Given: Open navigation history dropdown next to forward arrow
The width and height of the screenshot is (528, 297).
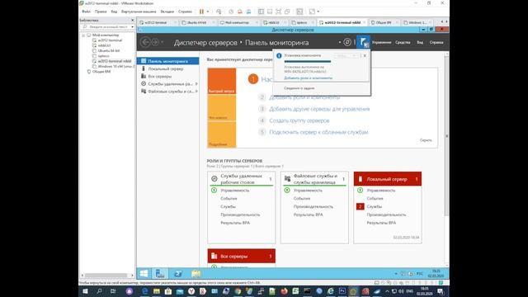Looking at the screenshot, I should pos(162,42).
